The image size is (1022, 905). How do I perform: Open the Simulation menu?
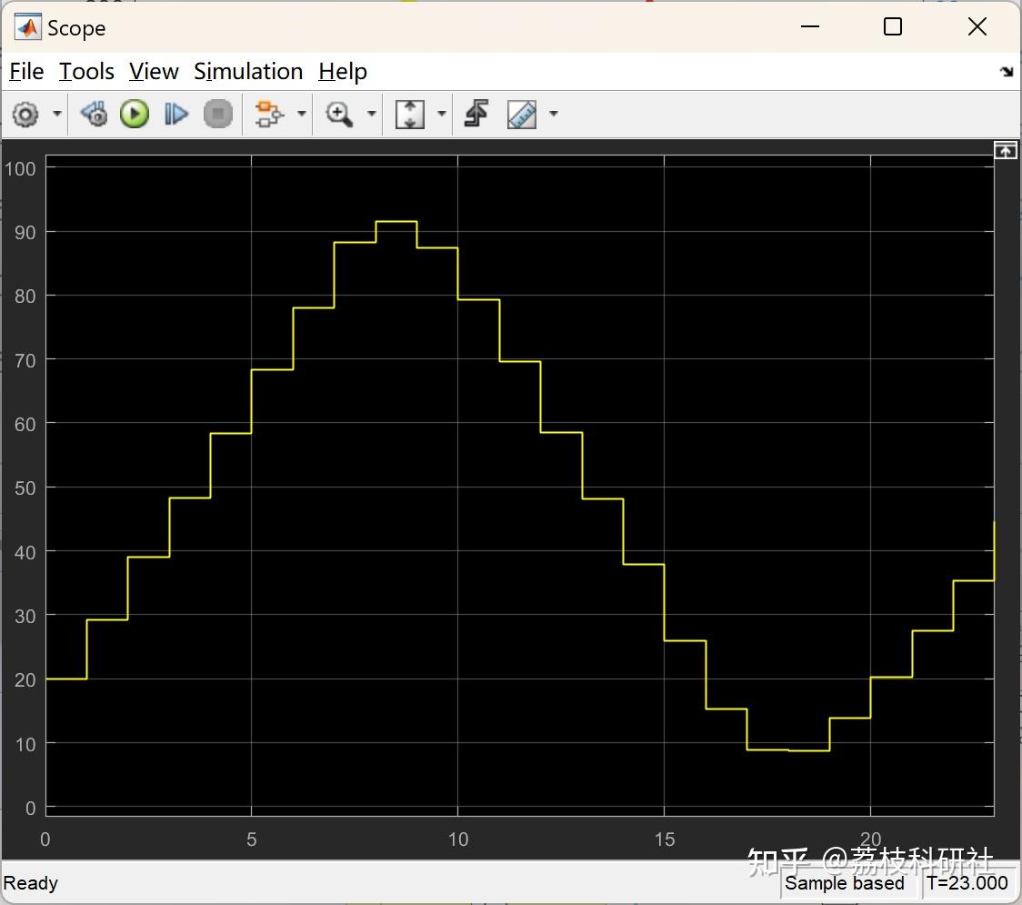248,71
